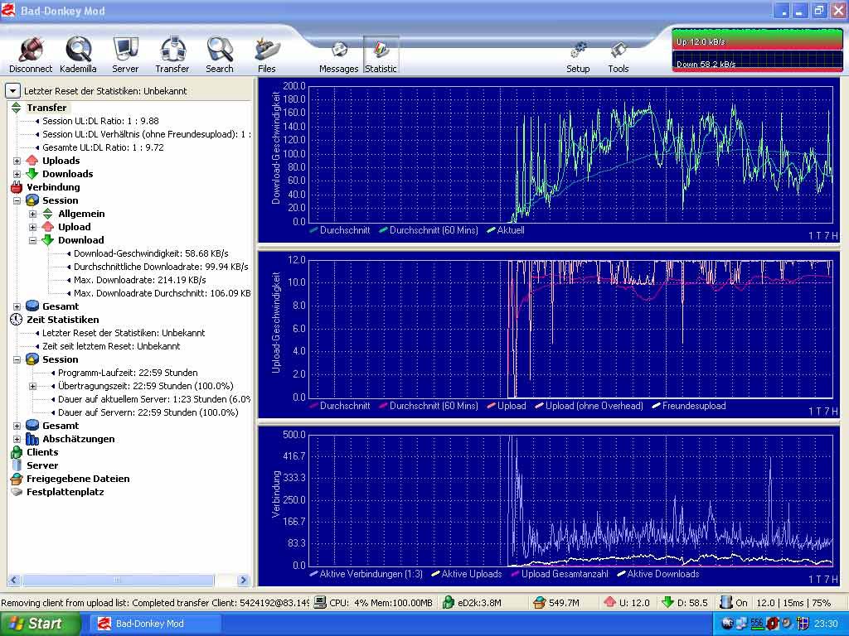Select 'Durchschnittliche Downloadrate: 99.94 KB/s' row
This screenshot has height=636, width=849.
[161, 267]
